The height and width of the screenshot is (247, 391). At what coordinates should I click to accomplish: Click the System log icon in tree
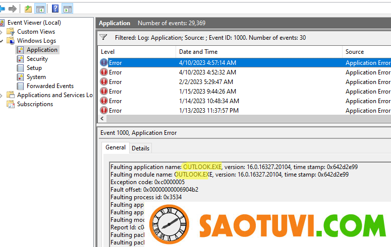click(x=20, y=77)
